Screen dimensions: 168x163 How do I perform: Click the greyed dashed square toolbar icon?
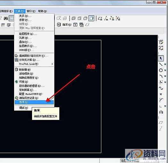coord(59,18)
